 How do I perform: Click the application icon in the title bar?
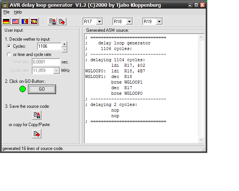5,5
